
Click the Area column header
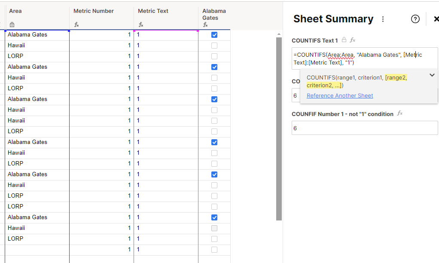click(37, 17)
